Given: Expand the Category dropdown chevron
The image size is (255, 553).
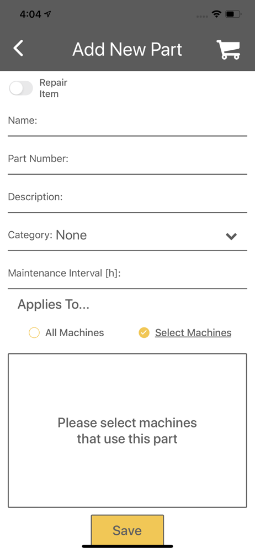Looking at the screenshot, I should click(231, 236).
